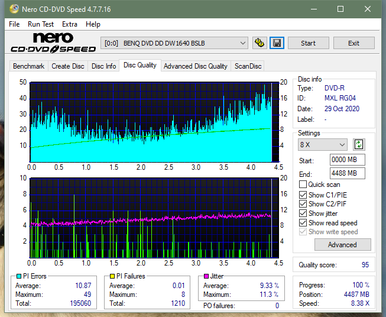Click the Nero CD-DVD Speed logo
Viewport: 386px width, 317px height.
click(53, 43)
